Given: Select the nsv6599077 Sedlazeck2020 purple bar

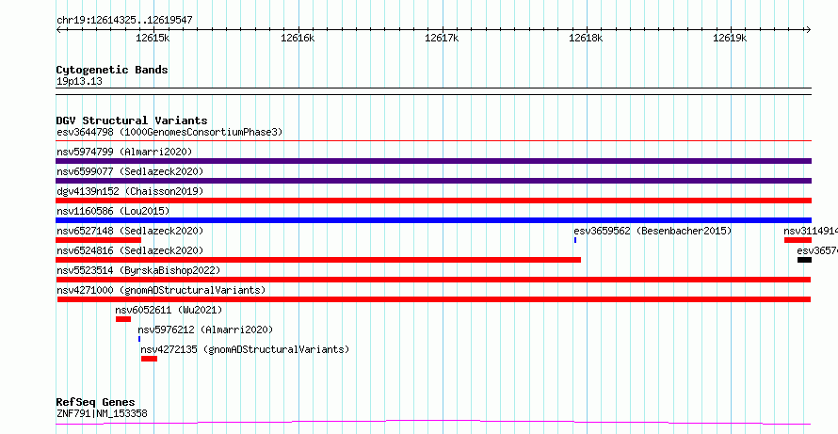Looking at the screenshot, I should tap(433, 181).
